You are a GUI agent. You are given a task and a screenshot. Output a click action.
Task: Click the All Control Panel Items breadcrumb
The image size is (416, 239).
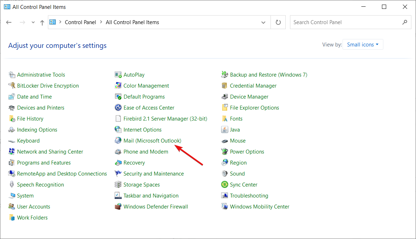pyautogui.click(x=132, y=22)
